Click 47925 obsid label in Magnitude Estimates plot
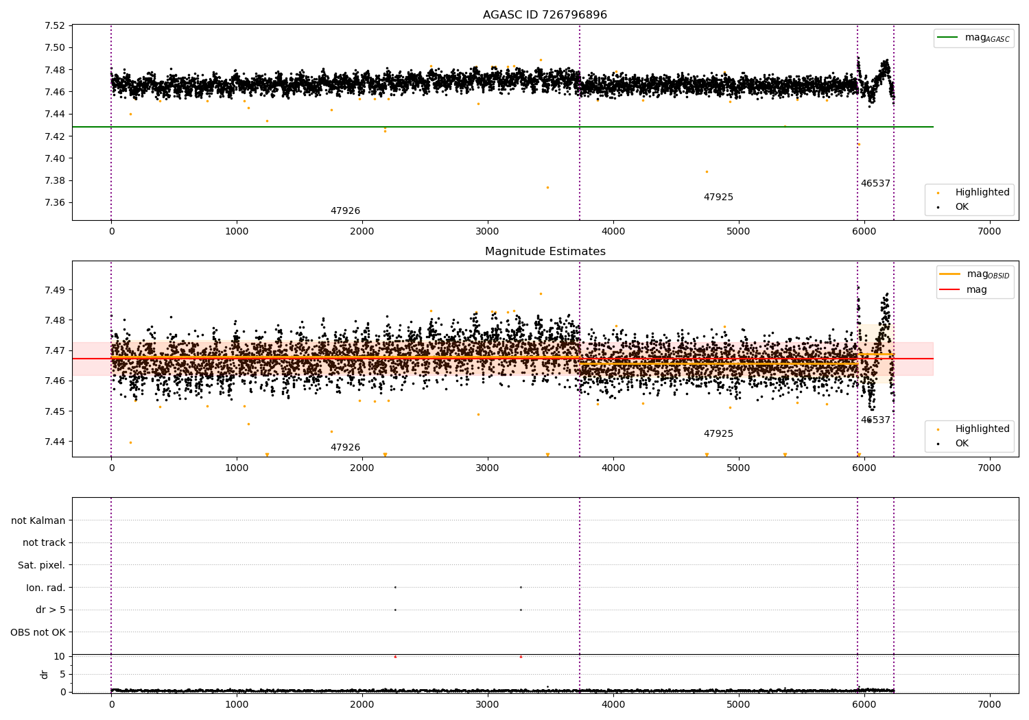 coord(718,434)
